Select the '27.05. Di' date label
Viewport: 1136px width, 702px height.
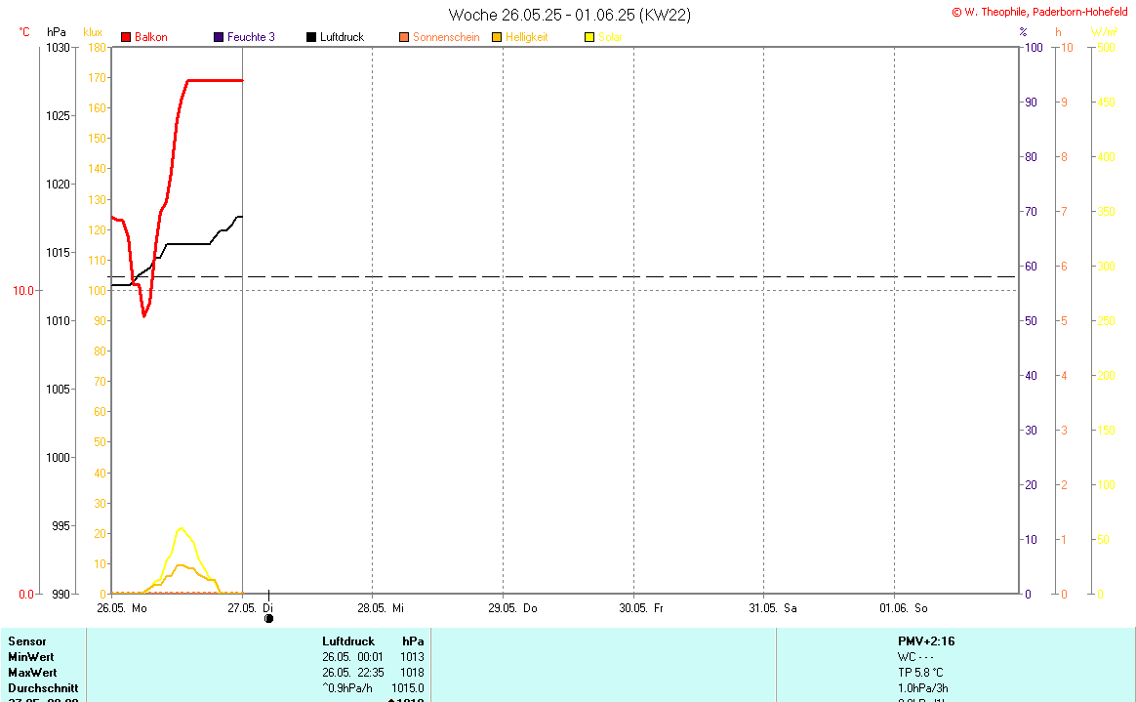point(251,608)
